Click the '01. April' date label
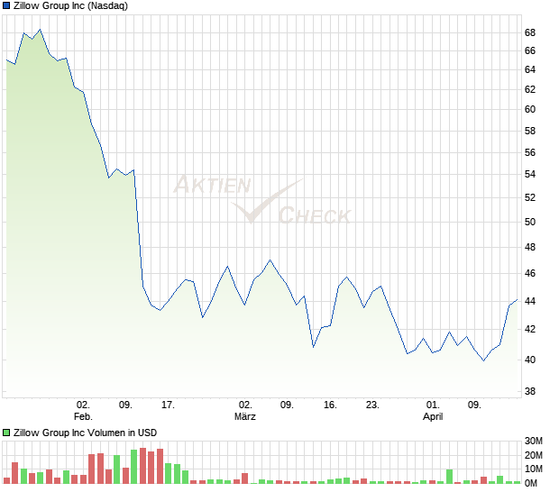Image resolution: width=559 pixels, height=492 pixels. click(433, 410)
